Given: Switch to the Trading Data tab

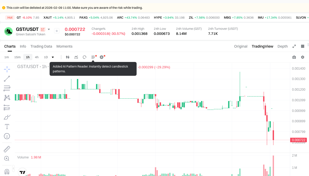Looking at the screenshot, I should tap(41, 46).
